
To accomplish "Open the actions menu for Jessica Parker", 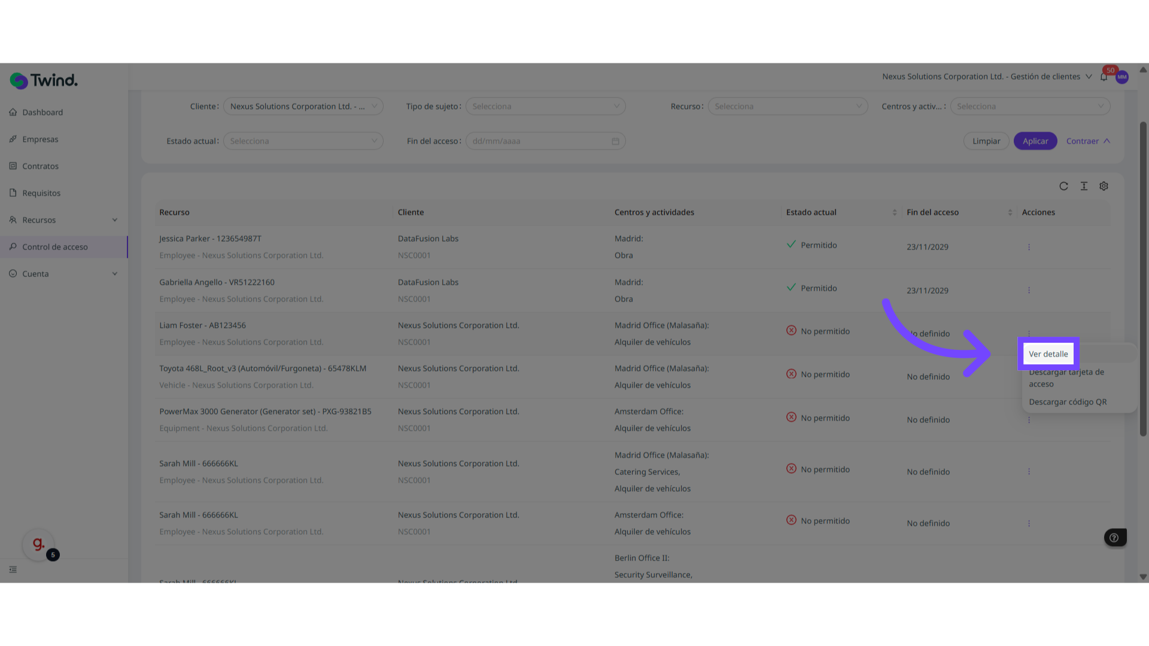I will pyautogui.click(x=1029, y=247).
